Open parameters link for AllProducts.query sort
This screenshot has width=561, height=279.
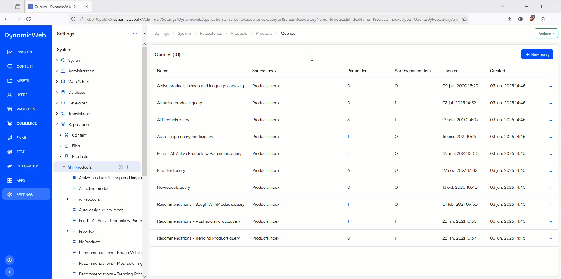[x=395, y=120]
